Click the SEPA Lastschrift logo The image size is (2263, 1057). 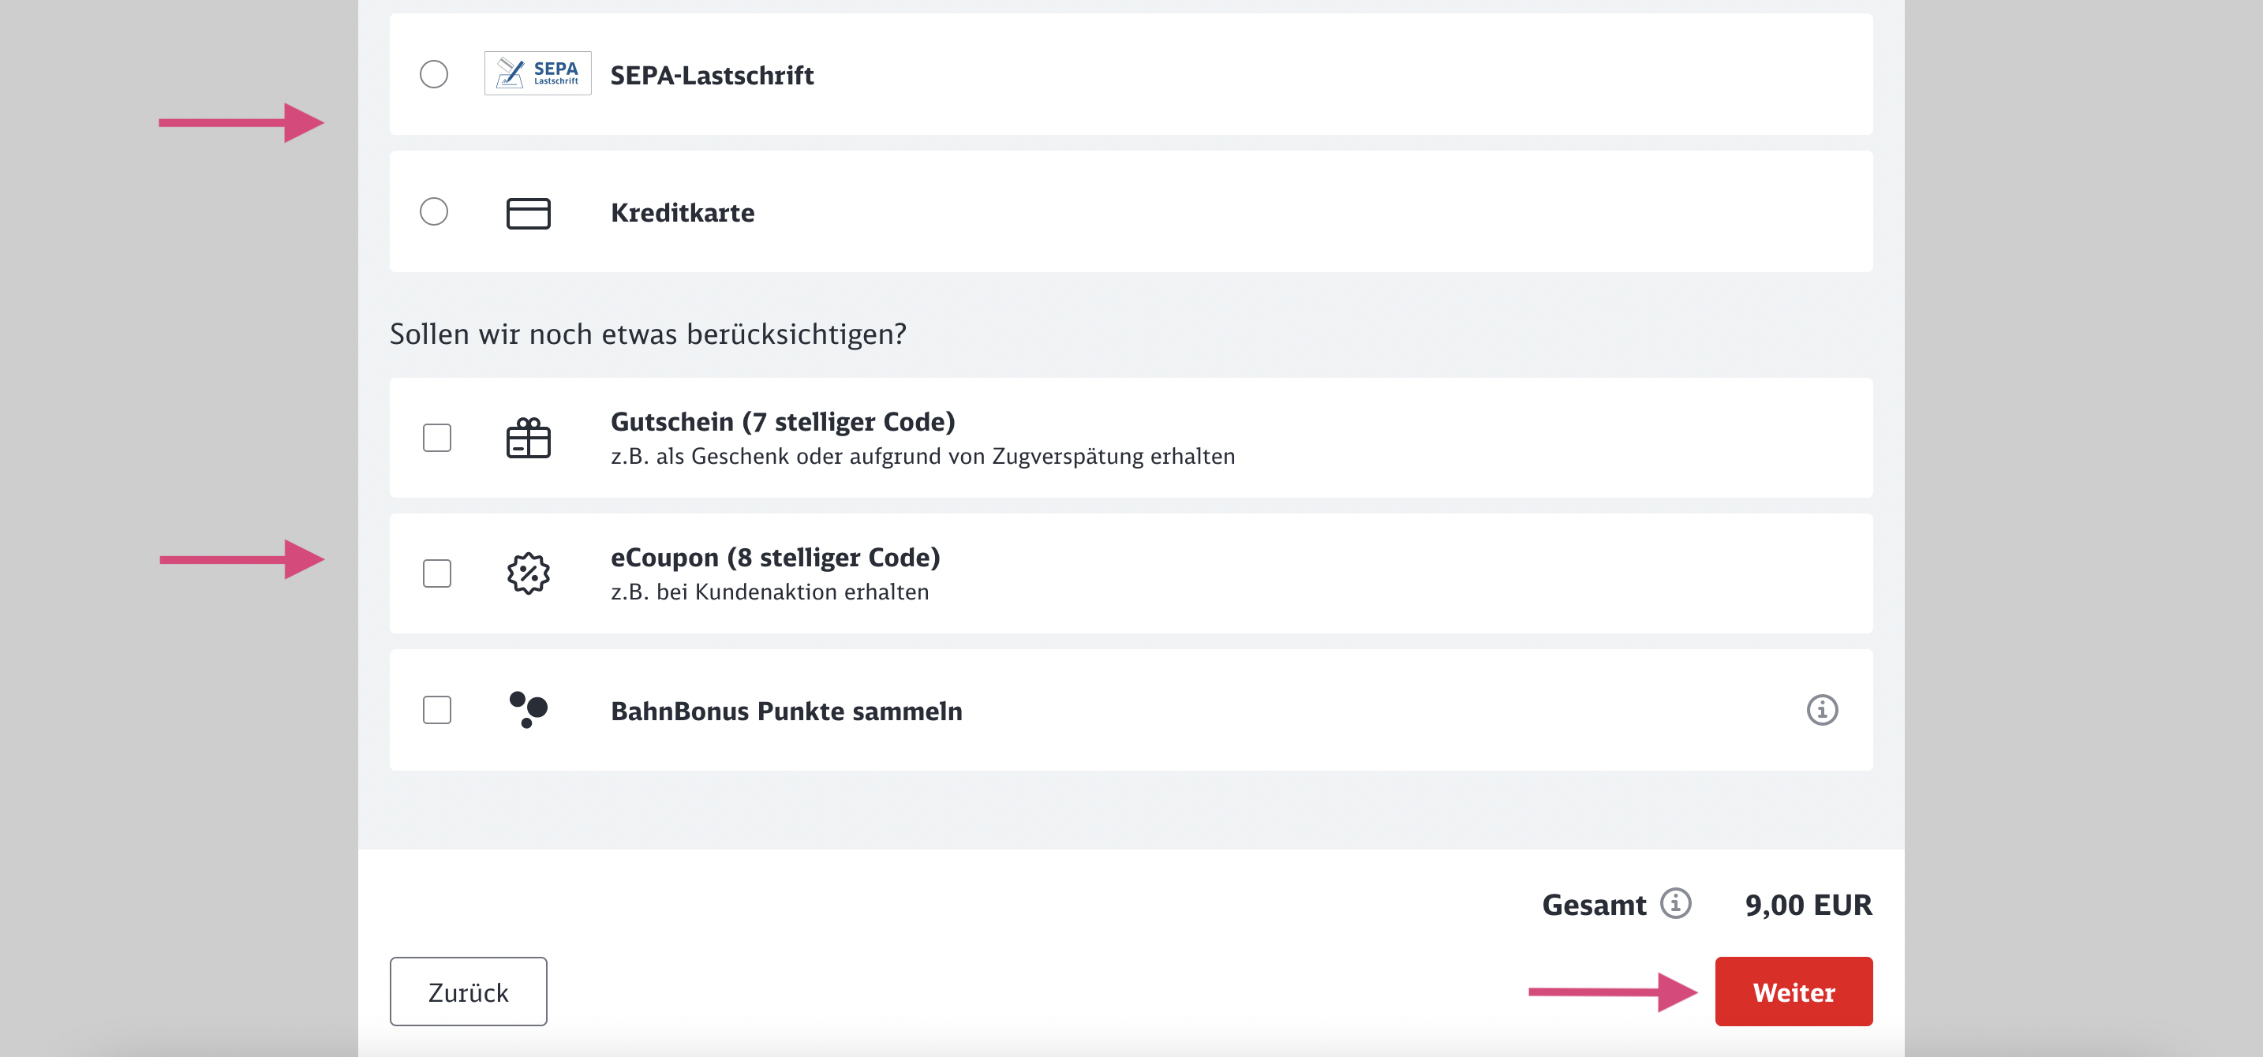(x=537, y=73)
